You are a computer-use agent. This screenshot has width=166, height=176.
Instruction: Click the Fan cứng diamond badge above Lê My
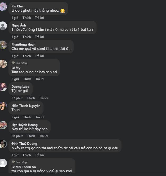click(13, 63)
